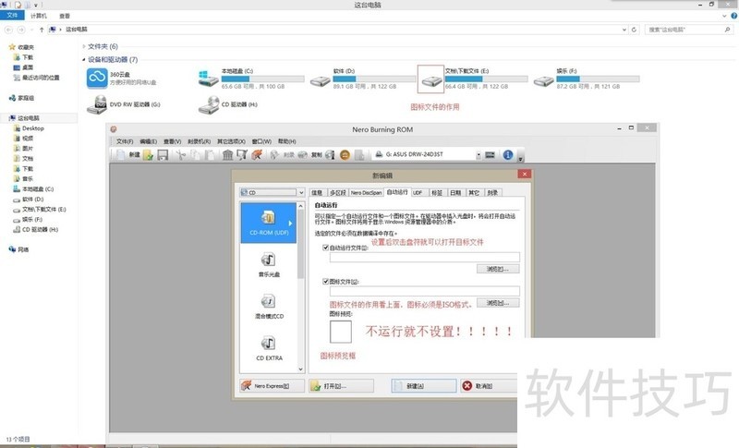
Task: Select CD EXTRA compilation type
Action: (269, 348)
